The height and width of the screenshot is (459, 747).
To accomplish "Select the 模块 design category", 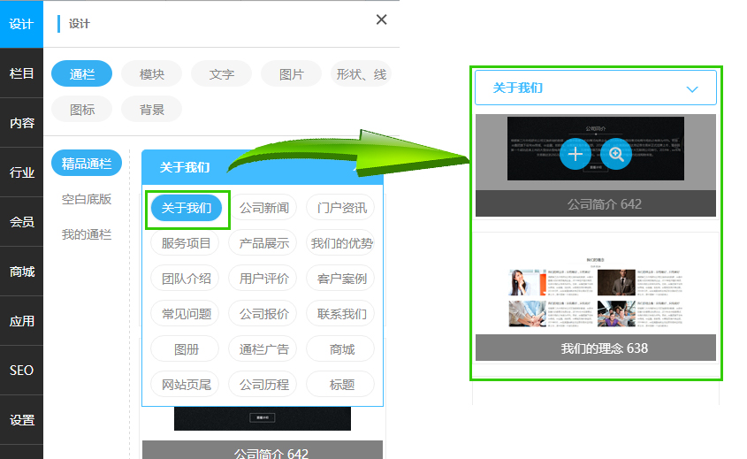I will (151, 74).
